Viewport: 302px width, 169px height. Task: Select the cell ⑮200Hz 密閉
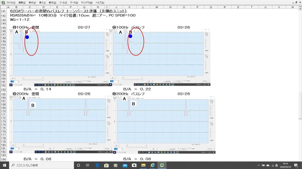coord(26,94)
